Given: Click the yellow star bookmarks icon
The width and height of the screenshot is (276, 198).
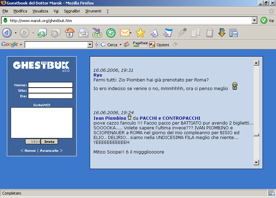Looking at the screenshot, I should click(140, 33).
